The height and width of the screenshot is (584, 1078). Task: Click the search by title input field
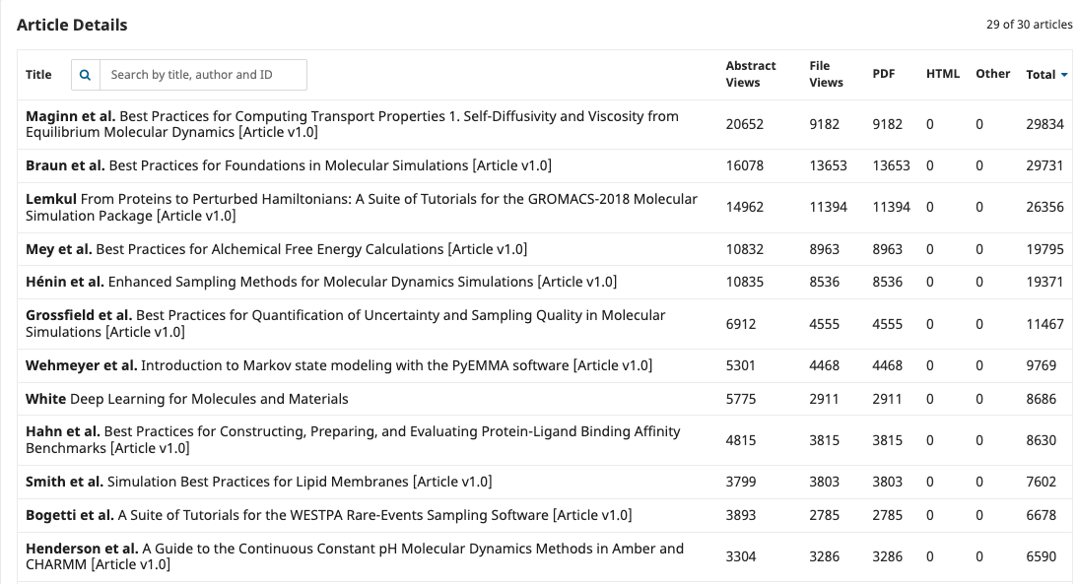pyautogui.click(x=203, y=75)
